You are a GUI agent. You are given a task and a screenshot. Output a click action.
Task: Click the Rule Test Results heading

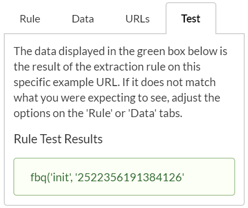click(58, 139)
